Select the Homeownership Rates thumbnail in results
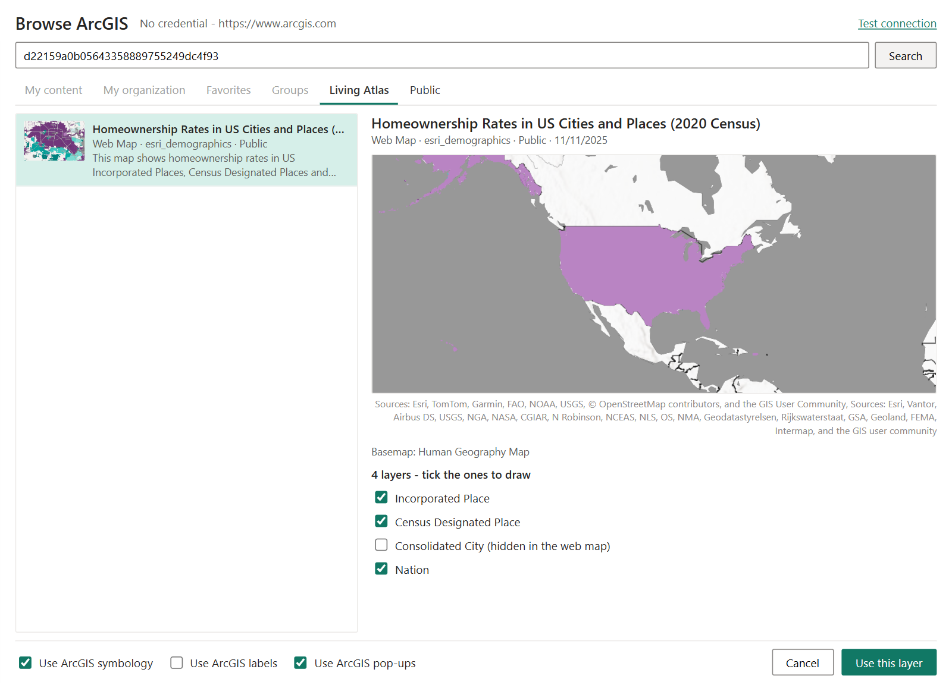 coord(54,141)
